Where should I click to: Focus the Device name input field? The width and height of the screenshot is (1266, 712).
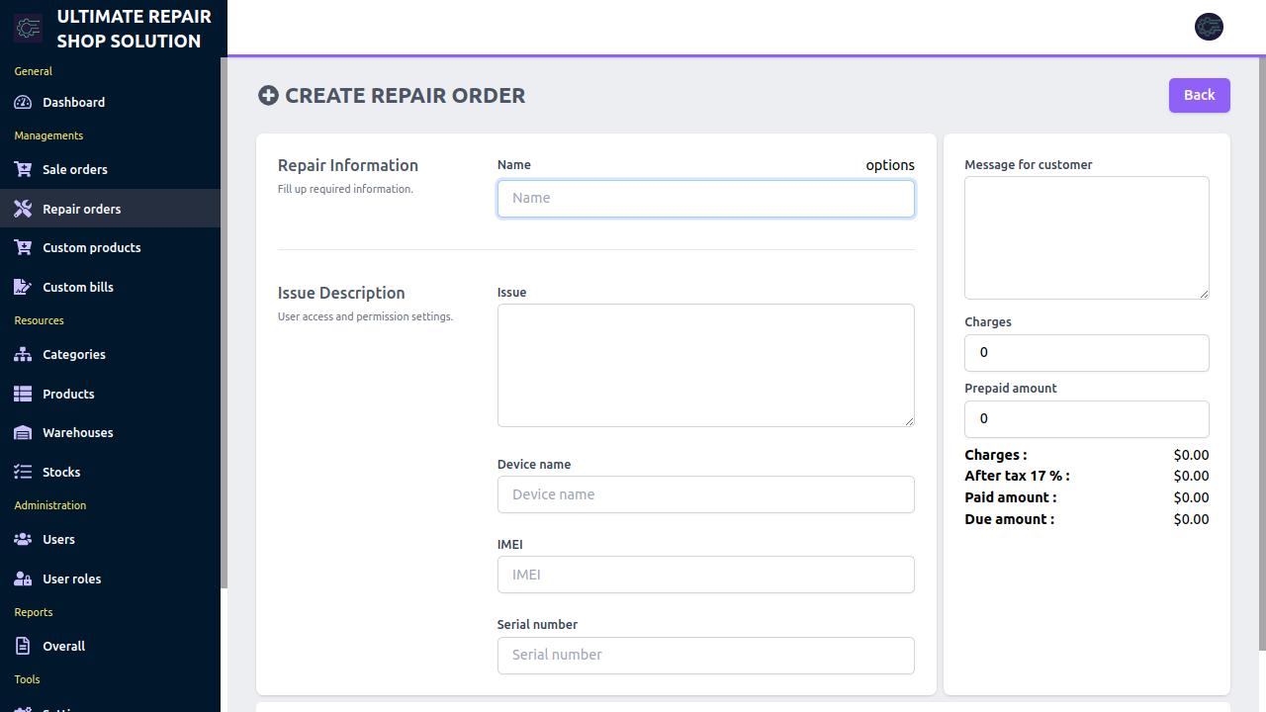click(705, 494)
